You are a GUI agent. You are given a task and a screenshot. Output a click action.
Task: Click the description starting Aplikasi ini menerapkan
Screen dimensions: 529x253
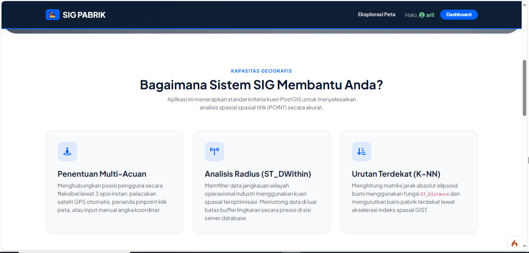pos(261,104)
